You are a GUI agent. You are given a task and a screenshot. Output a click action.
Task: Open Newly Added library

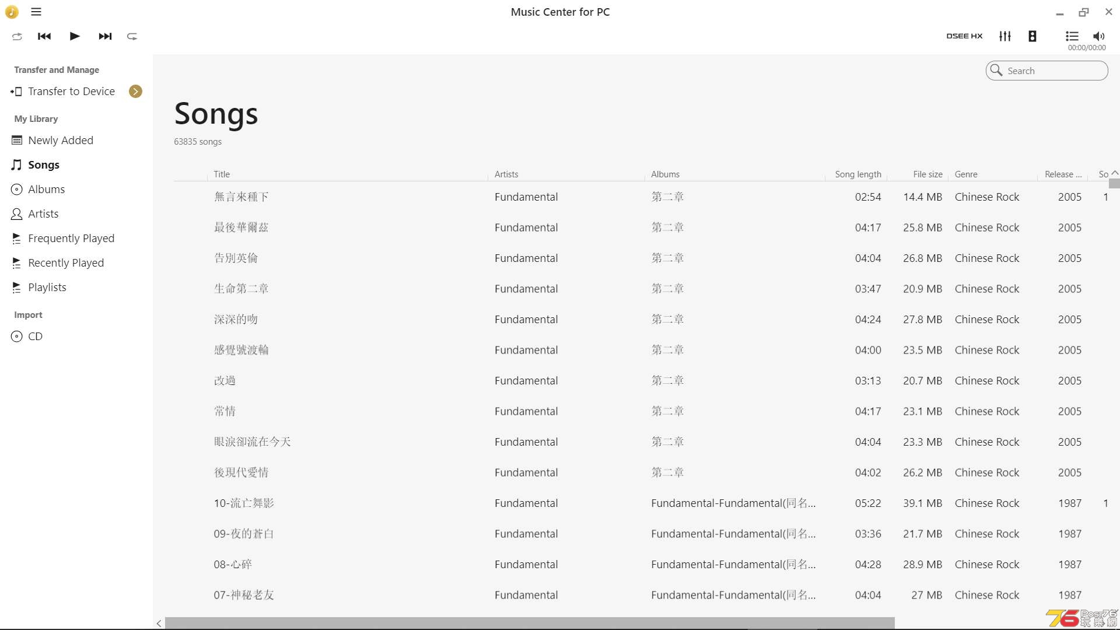(61, 141)
